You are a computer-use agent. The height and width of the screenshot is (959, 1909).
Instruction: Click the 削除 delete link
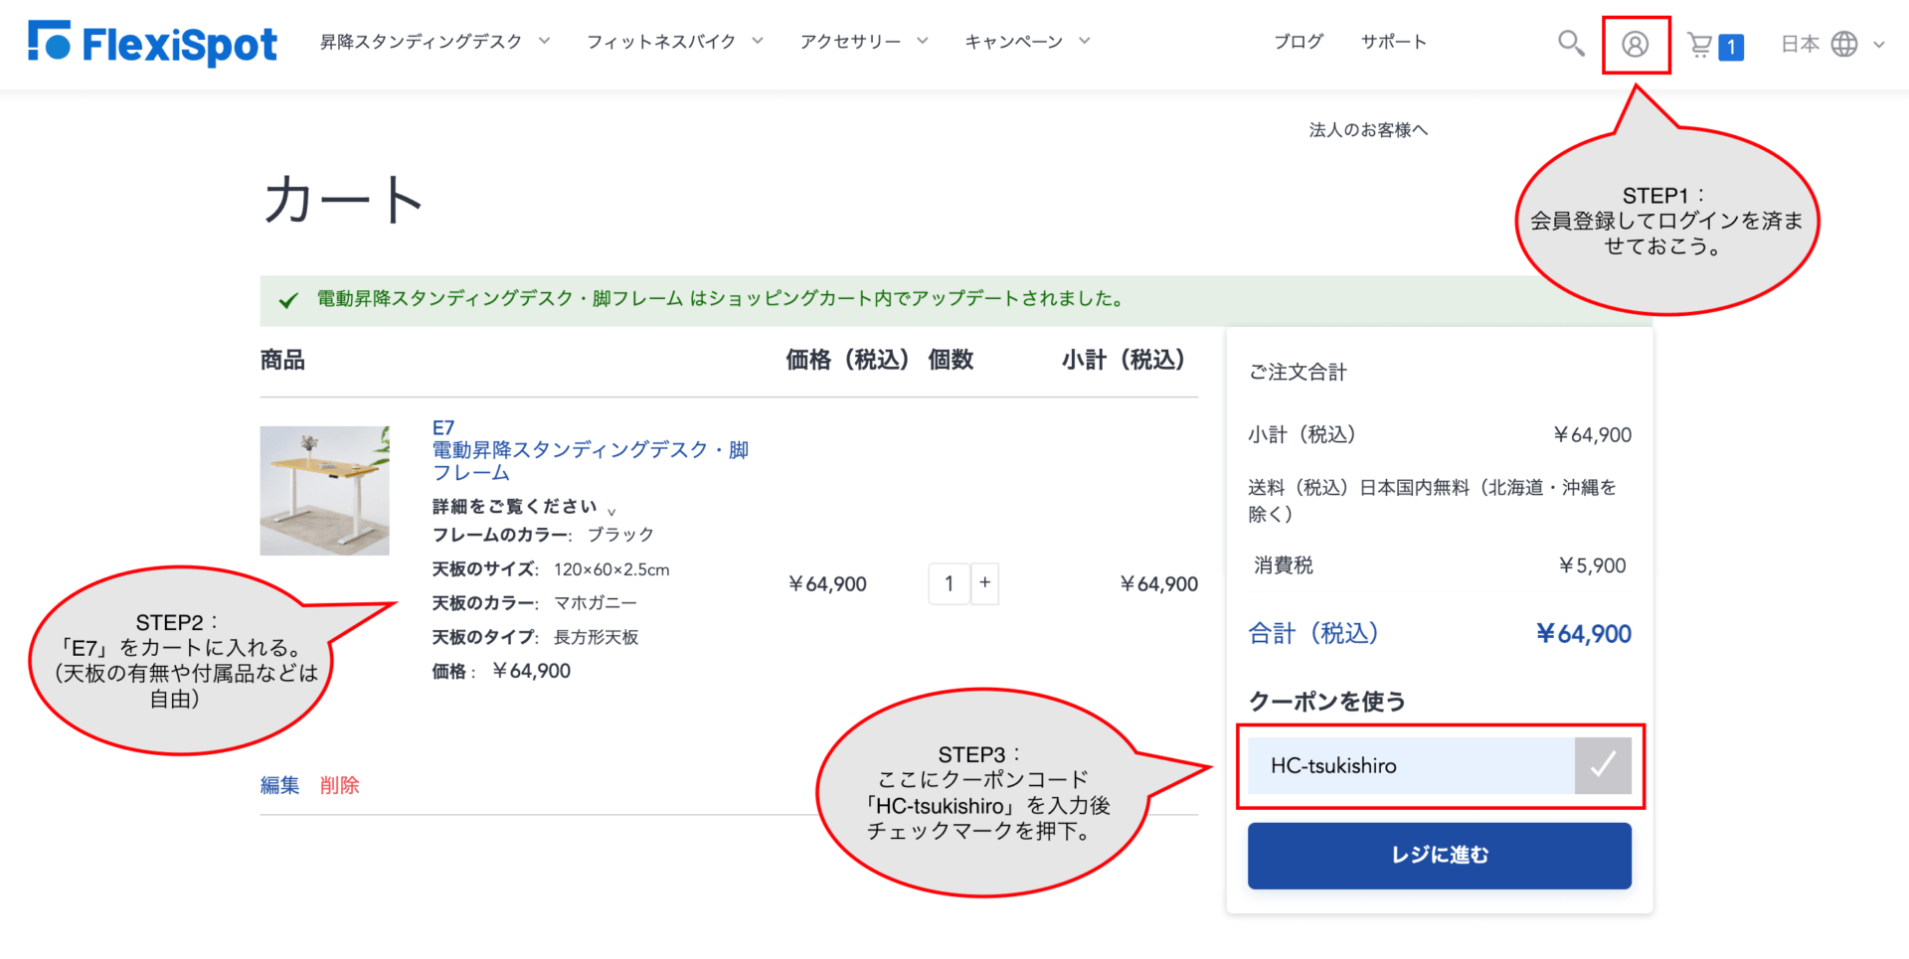click(x=339, y=785)
